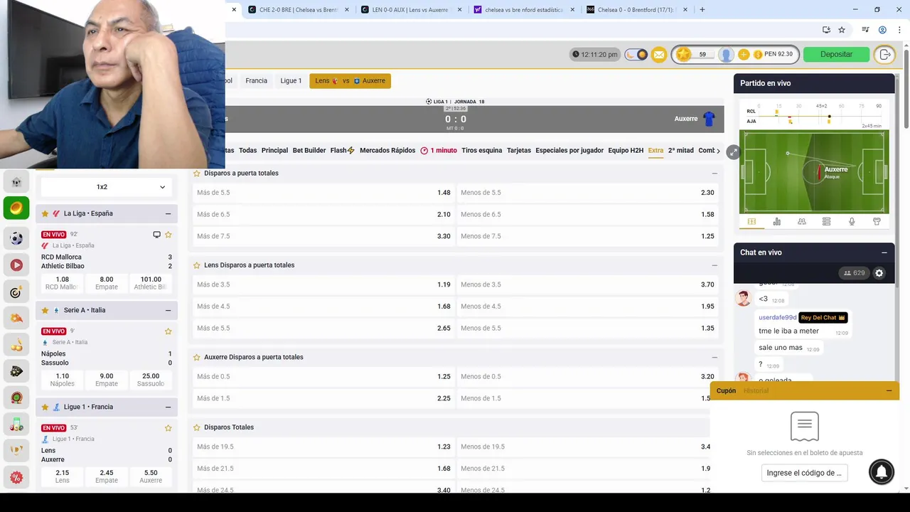Switch to the Bet Builder market tab
The height and width of the screenshot is (512, 910).
[309, 151]
